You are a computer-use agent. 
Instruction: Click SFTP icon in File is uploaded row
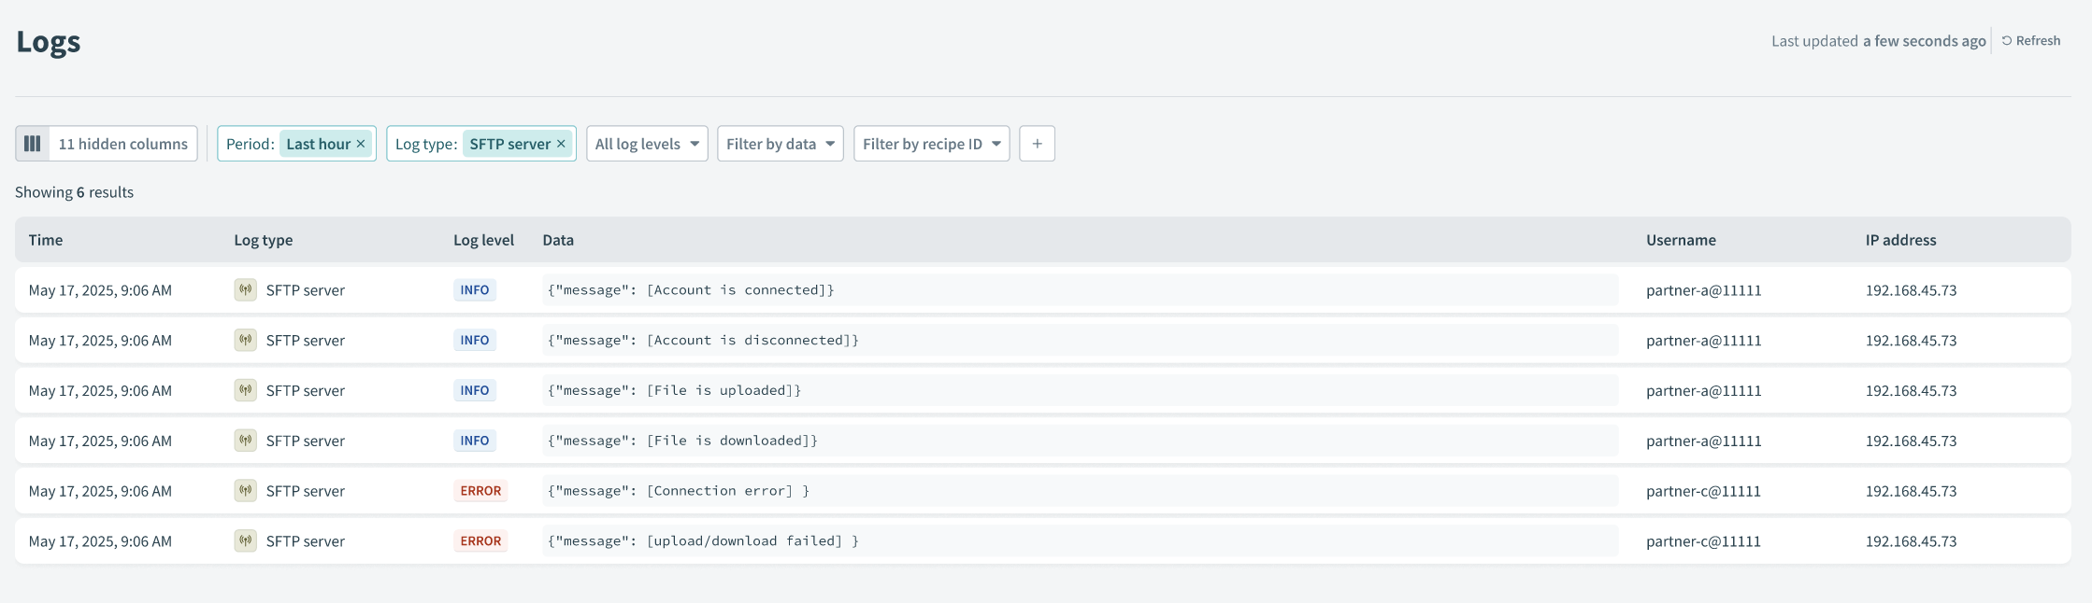(x=245, y=390)
